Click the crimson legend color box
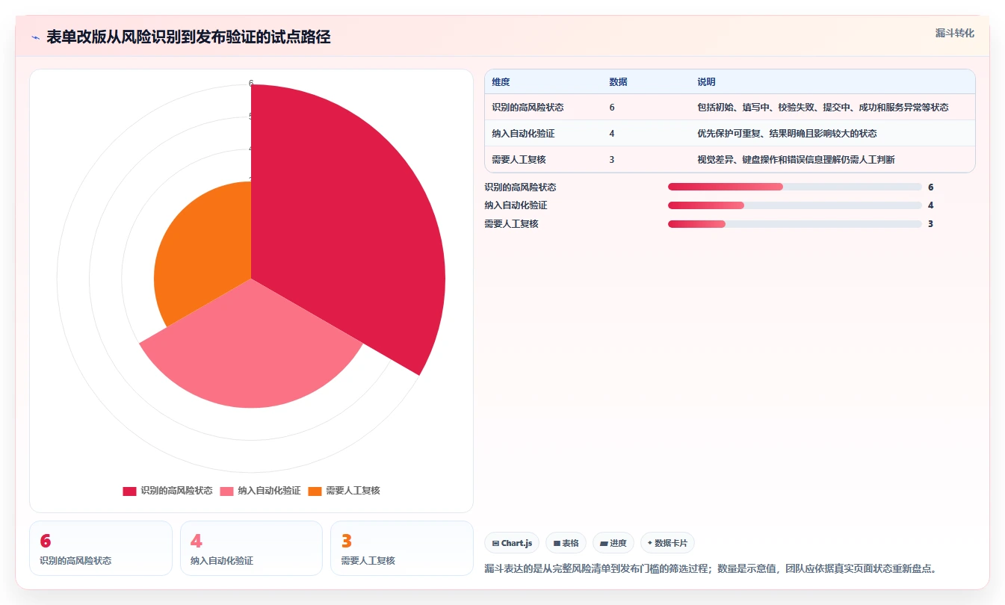Image resolution: width=1005 pixels, height=605 pixels. pos(129,491)
